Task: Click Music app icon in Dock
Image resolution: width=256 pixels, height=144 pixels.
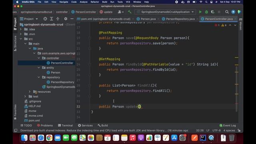Action: [132, 138]
